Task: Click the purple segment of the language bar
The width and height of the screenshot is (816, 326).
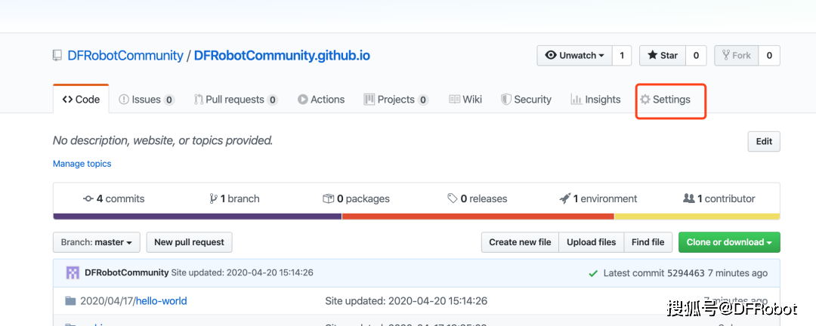Action: [x=197, y=217]
